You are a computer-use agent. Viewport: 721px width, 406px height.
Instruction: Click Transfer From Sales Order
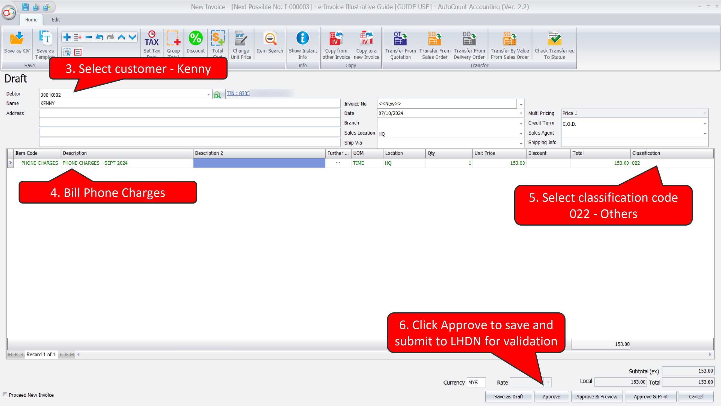[x=435, y=45]
